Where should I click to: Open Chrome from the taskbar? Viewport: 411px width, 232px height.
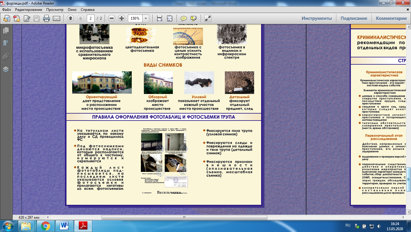(46, 226)
